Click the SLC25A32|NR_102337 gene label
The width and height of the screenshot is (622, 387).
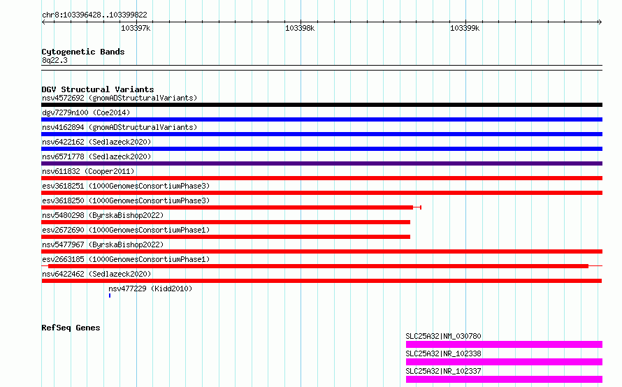point(443,371)
